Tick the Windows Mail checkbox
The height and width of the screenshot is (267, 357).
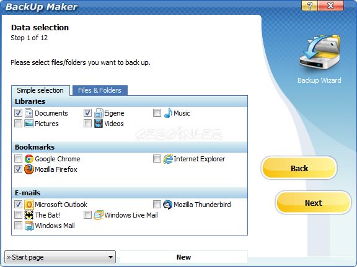coord(18,226)
